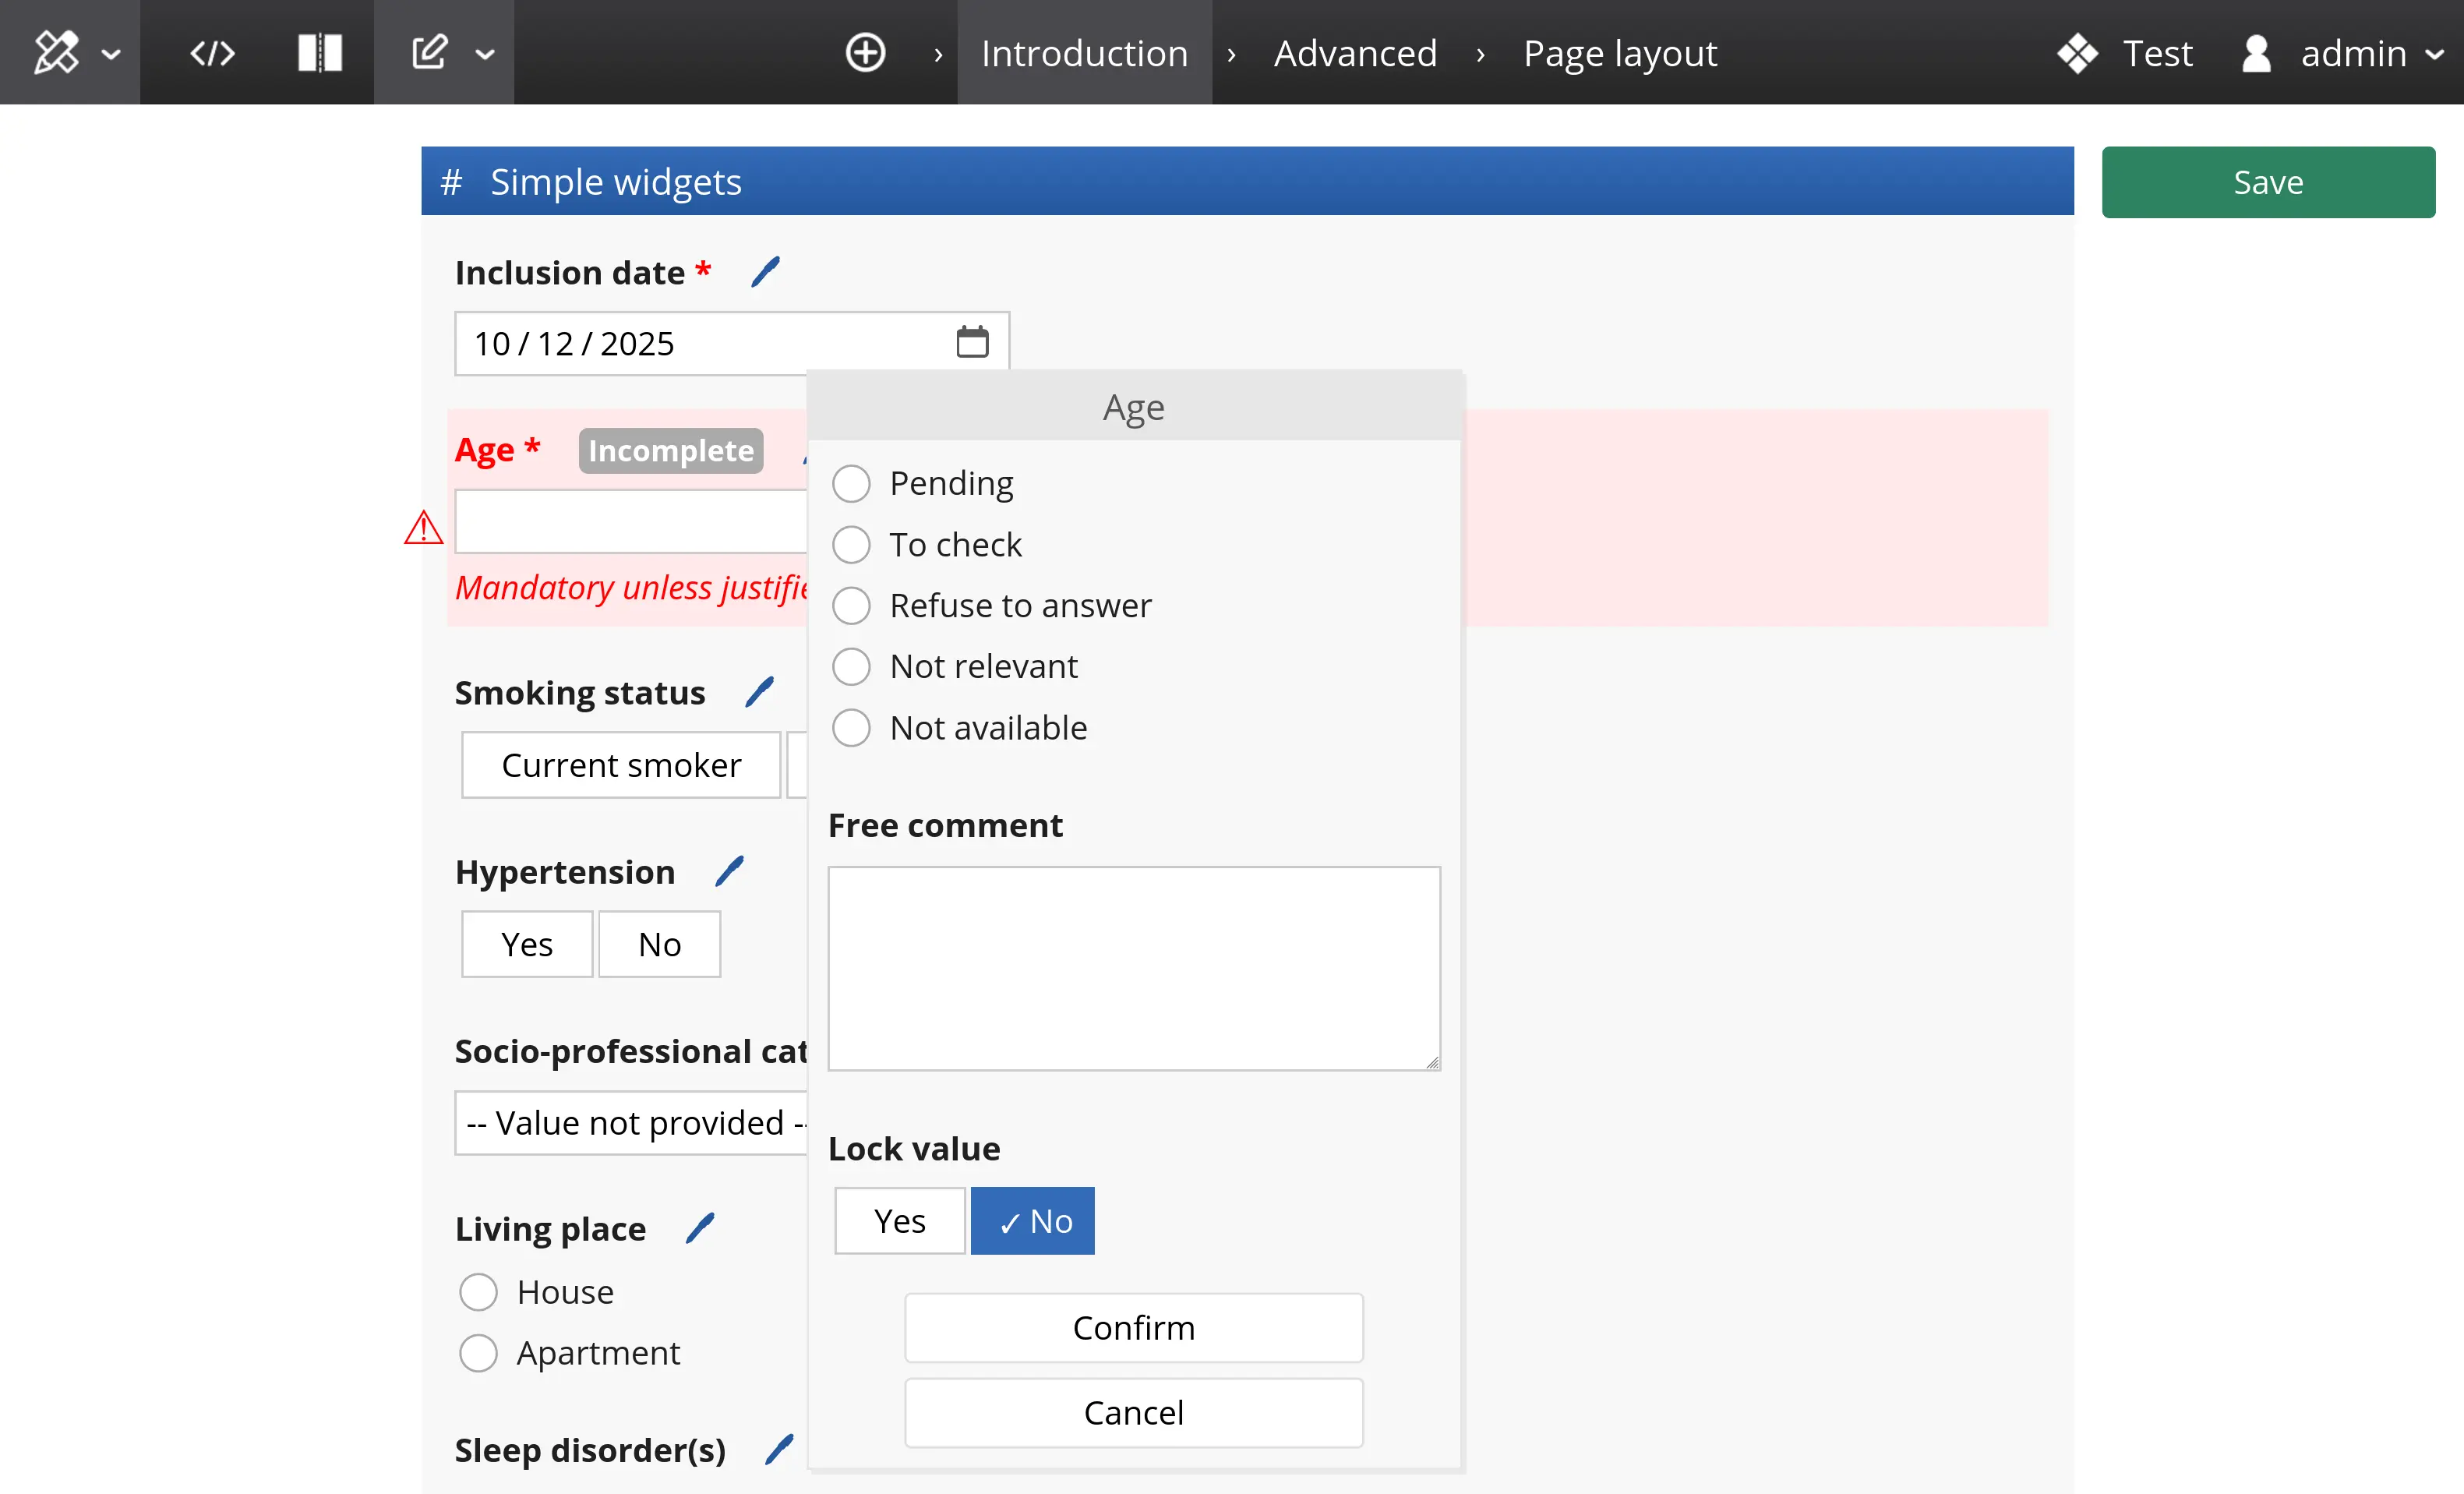Choose the Not available radio button
The image size is (2464, 1494).
[x=851, y=728]
